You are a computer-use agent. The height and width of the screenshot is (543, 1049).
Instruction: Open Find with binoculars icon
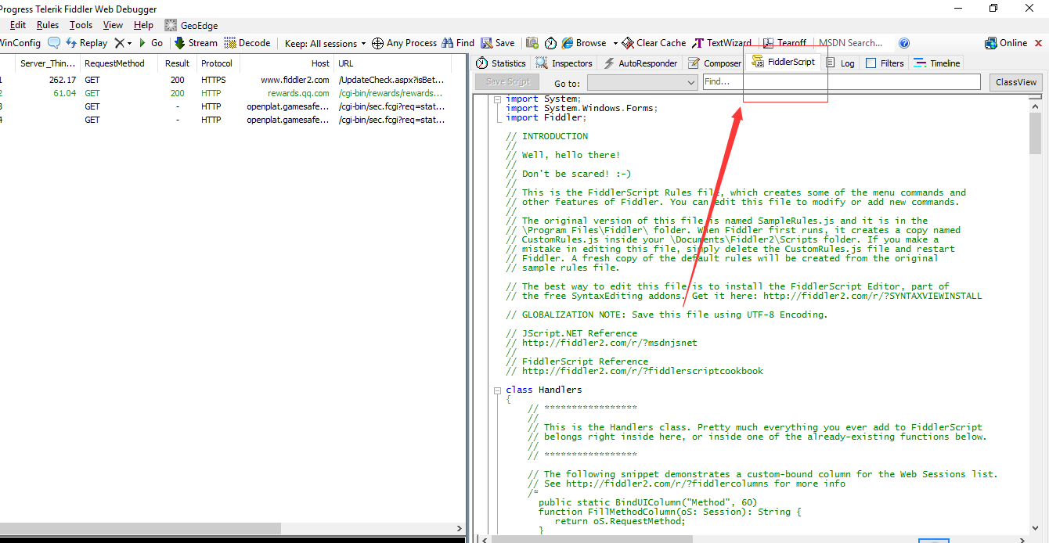[x=459, y=43]
